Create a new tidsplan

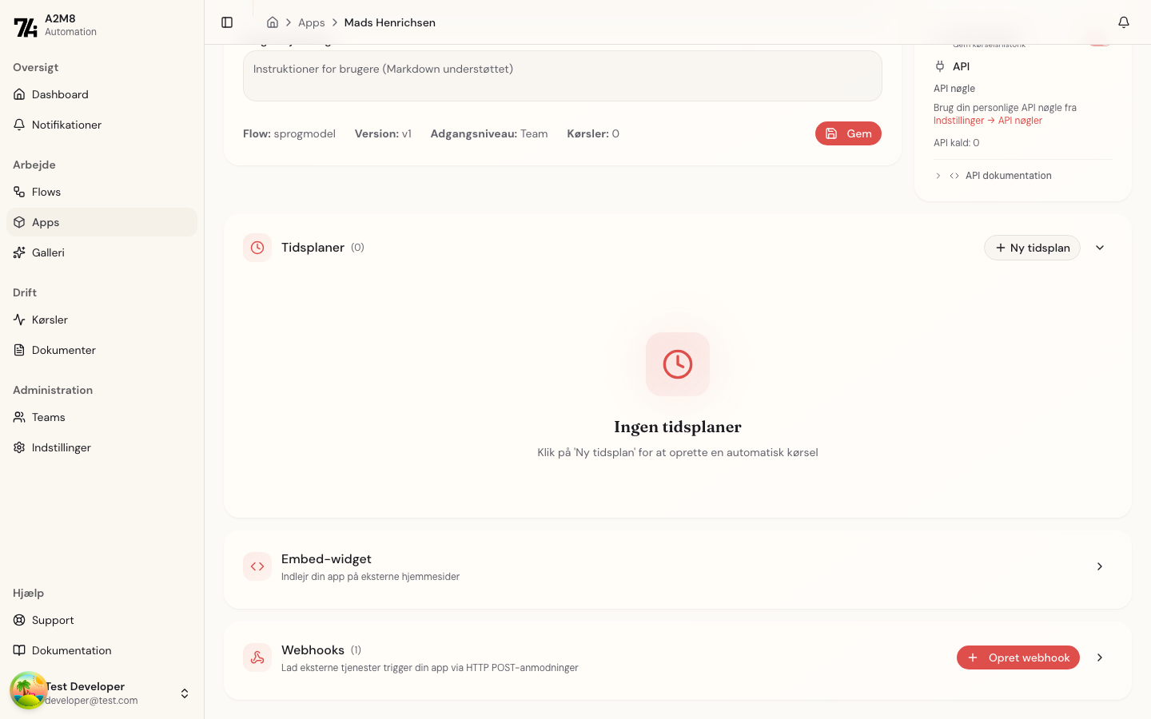pos(1032,248)
